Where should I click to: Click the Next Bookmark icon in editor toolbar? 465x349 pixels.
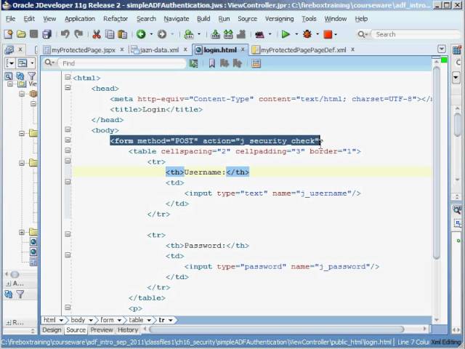(x=225, y=63)
